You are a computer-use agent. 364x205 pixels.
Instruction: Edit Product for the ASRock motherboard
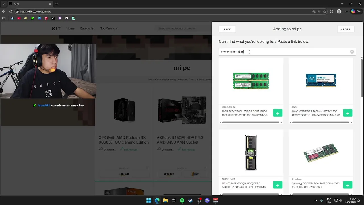pyautogui.click(x=186, y=149)
